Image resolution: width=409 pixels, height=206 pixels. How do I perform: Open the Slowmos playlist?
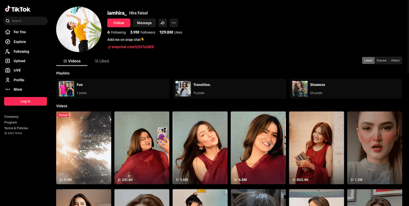pos(346,89)
